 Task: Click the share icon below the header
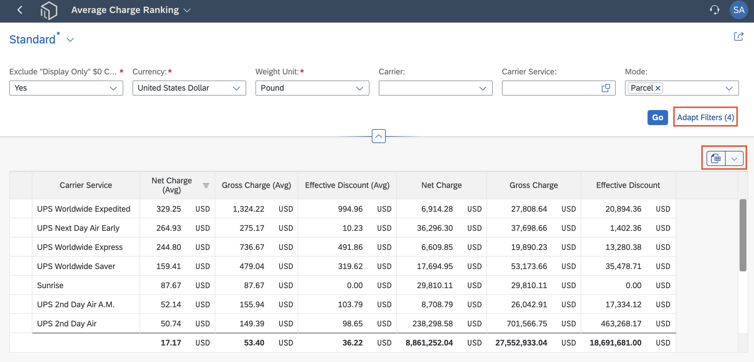738,36
